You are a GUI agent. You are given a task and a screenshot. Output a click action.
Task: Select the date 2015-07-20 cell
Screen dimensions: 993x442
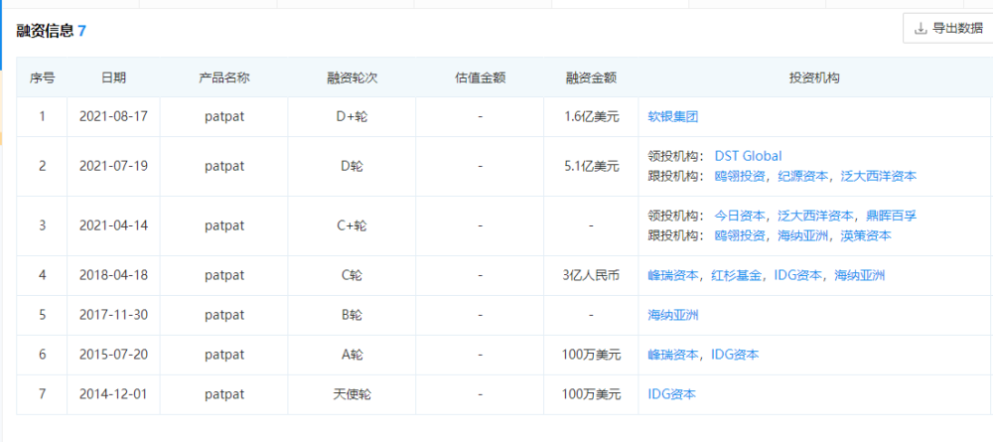pyautogui.click(x=113, y=355)
